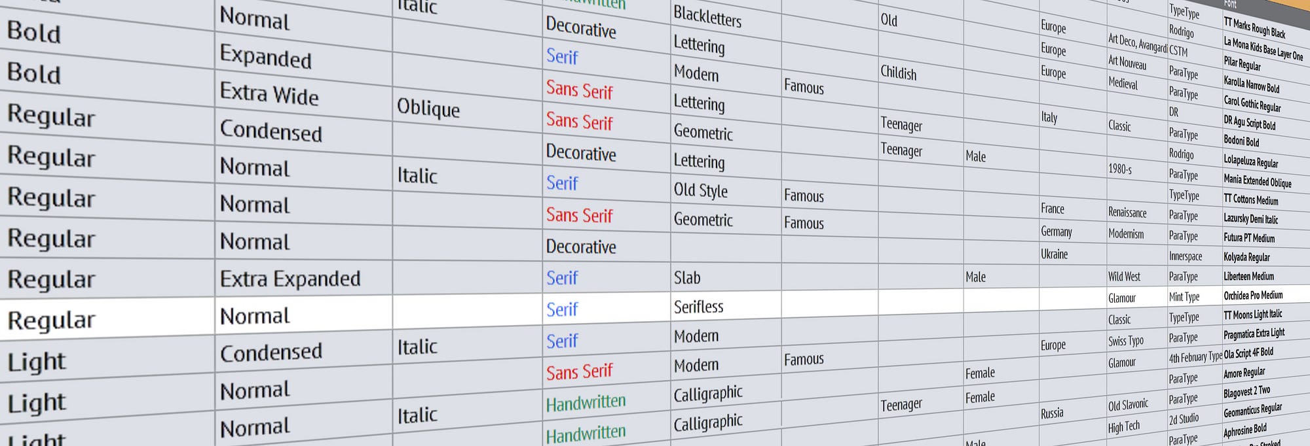The height and width of the screenshot is (446, 1310).
Task: Click the Extra Expanded cell
Action: click(290, 279)
